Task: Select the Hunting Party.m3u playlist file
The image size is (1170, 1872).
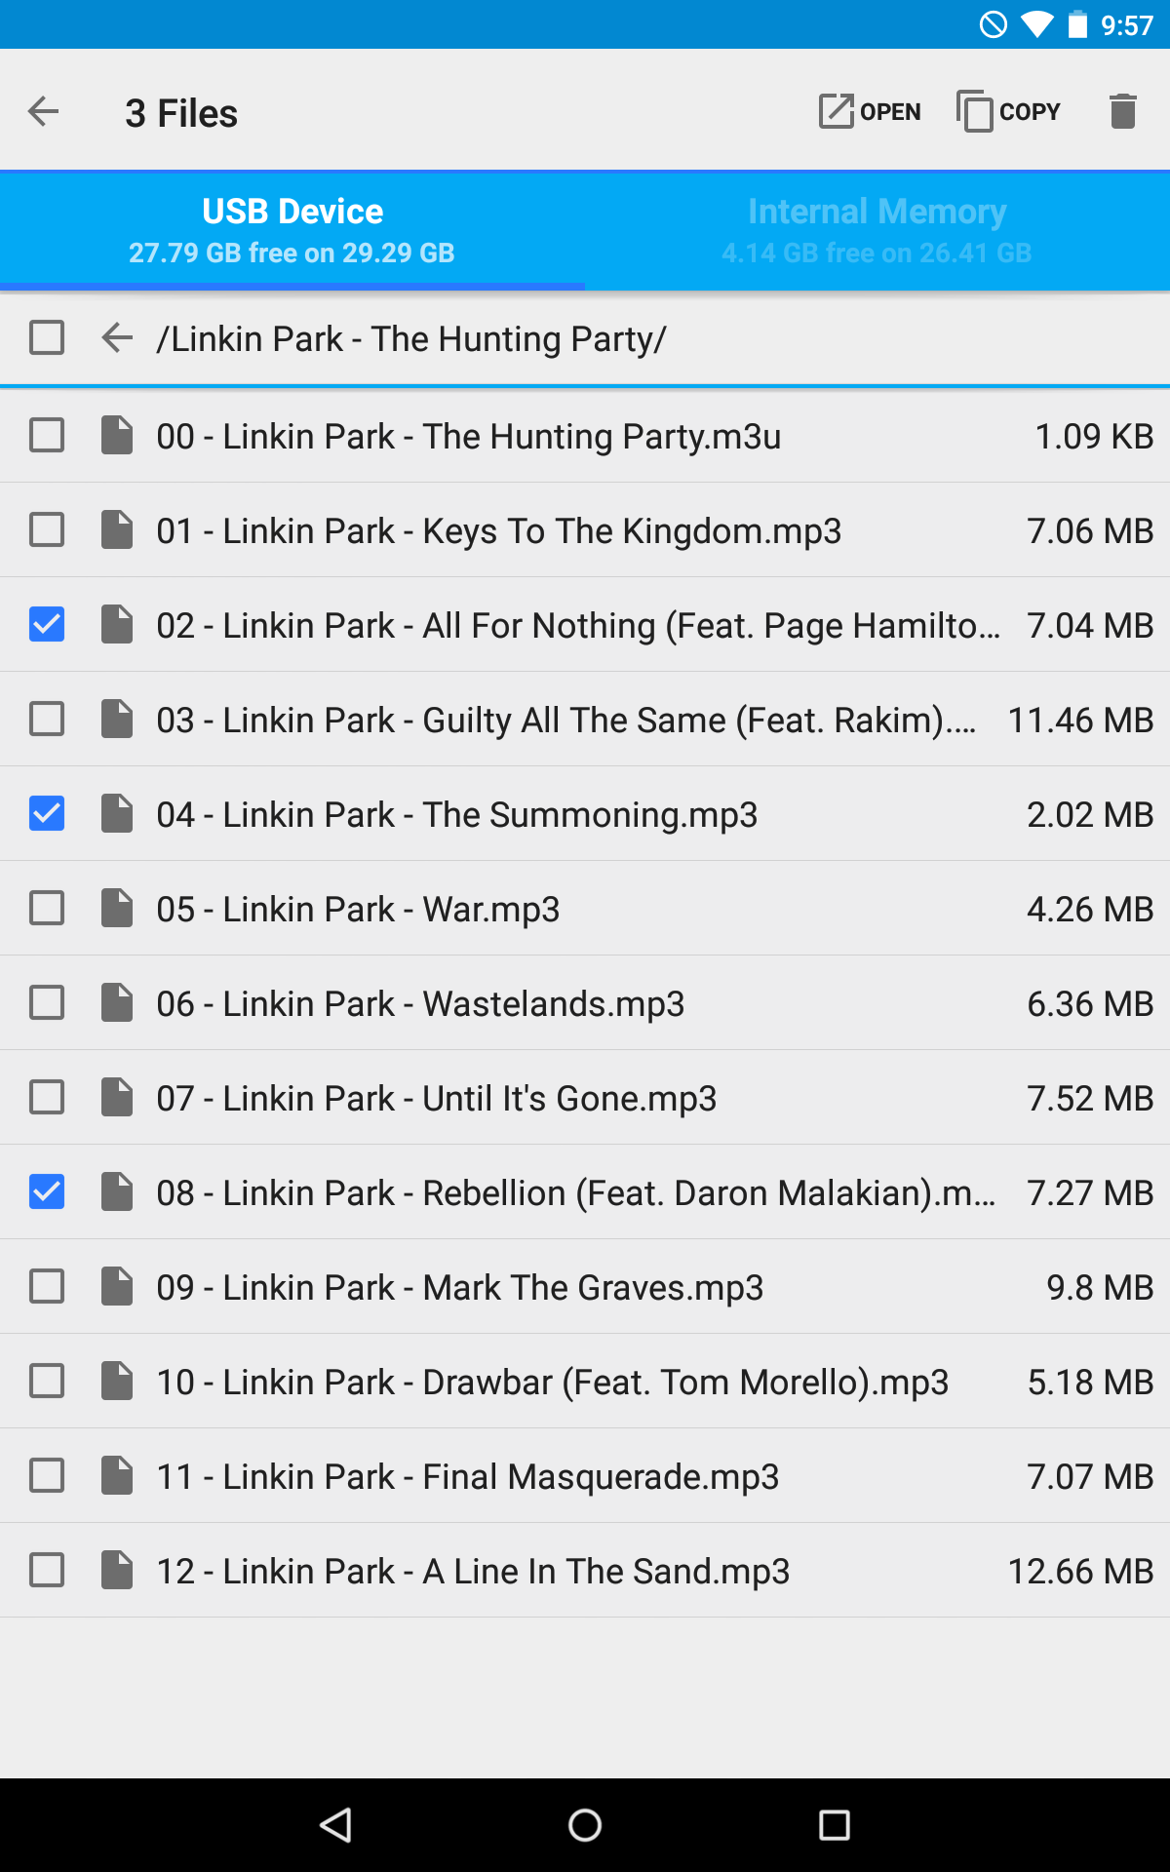Action: 585,436
